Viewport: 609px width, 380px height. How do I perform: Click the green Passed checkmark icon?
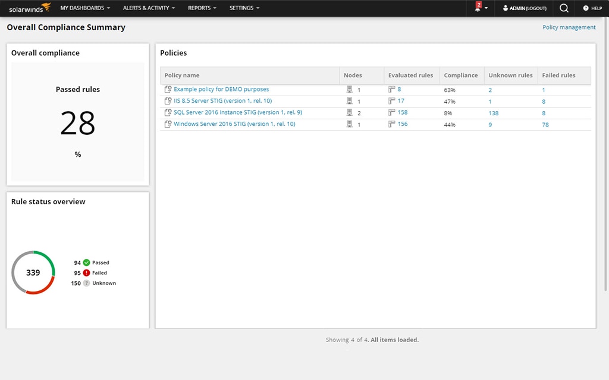(x=88, y=262)
